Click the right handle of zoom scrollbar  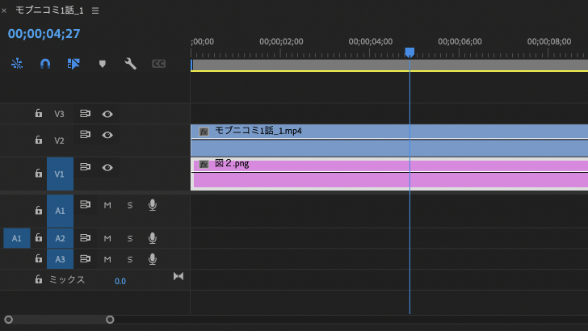(110, 320)
